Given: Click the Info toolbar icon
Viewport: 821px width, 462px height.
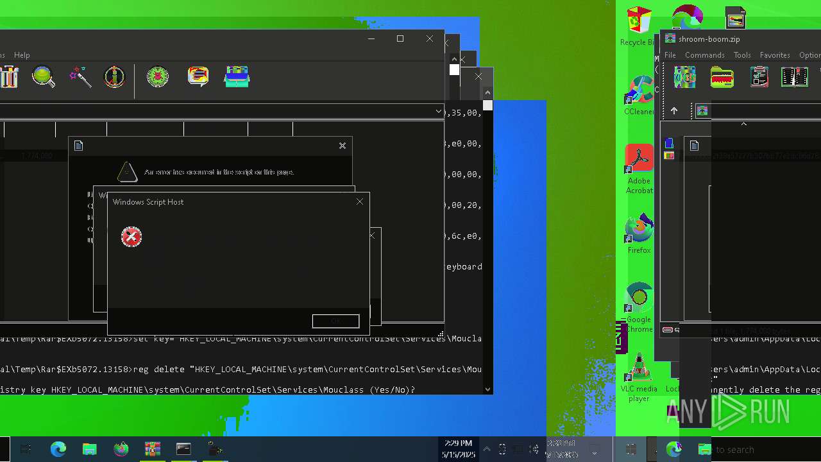Looking at the screenshot, I should point(115,78).
